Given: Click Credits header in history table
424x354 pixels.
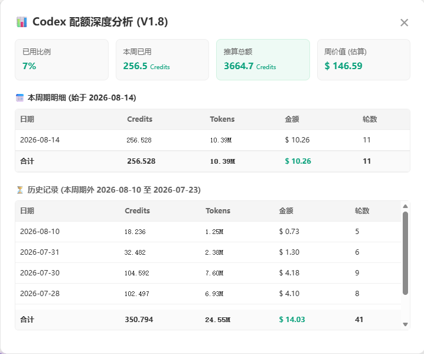Looking at the screenshot, I should pos(137,211).
